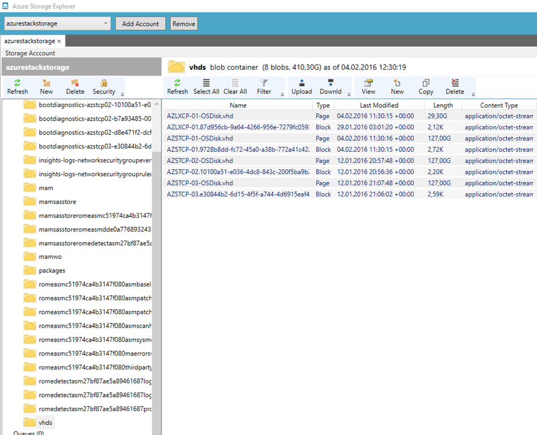Expand blob toolbar overflow arrow after Delete

[x=473, y=94]
